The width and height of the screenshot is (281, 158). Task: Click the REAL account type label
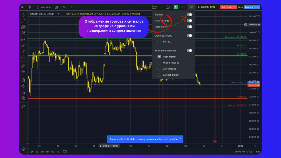pos(213,7)
